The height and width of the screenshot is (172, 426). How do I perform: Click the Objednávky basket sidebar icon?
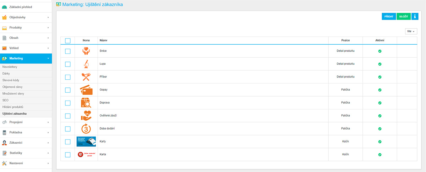tap(5, 17)
